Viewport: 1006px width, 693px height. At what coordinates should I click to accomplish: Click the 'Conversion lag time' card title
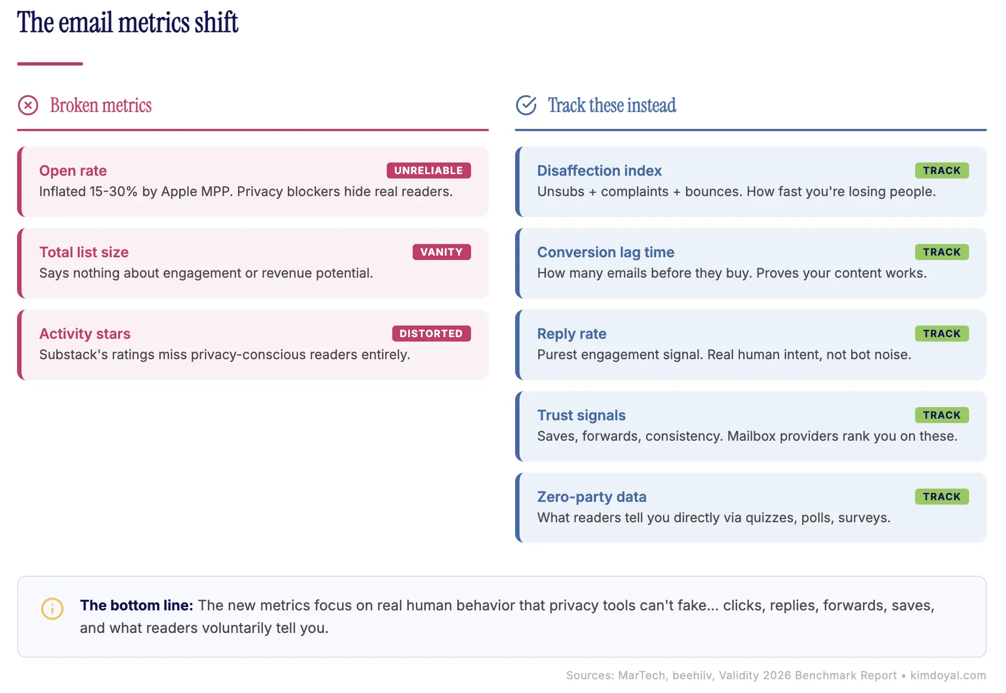click(605, 252)
